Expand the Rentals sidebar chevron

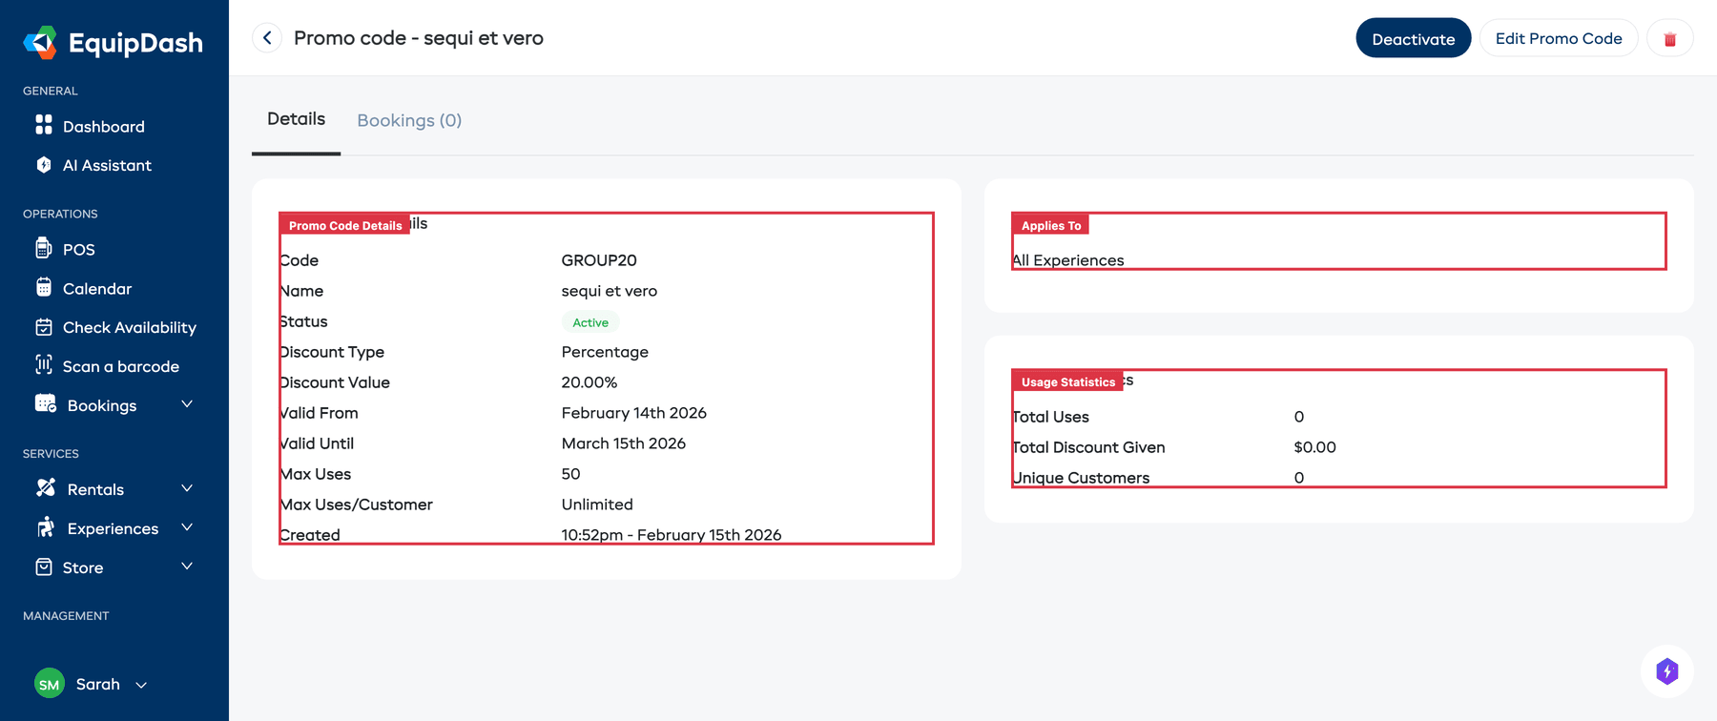[x=187, y=488]
